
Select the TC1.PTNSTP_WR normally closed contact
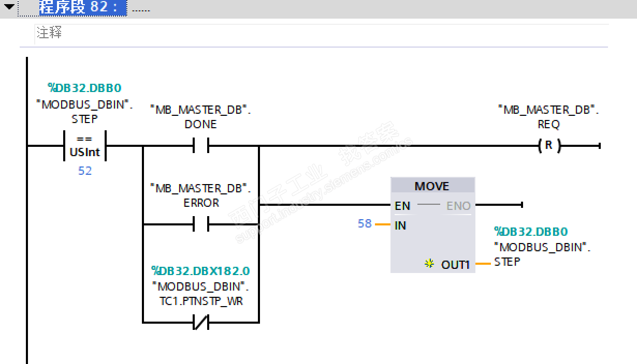coord(200,323)
